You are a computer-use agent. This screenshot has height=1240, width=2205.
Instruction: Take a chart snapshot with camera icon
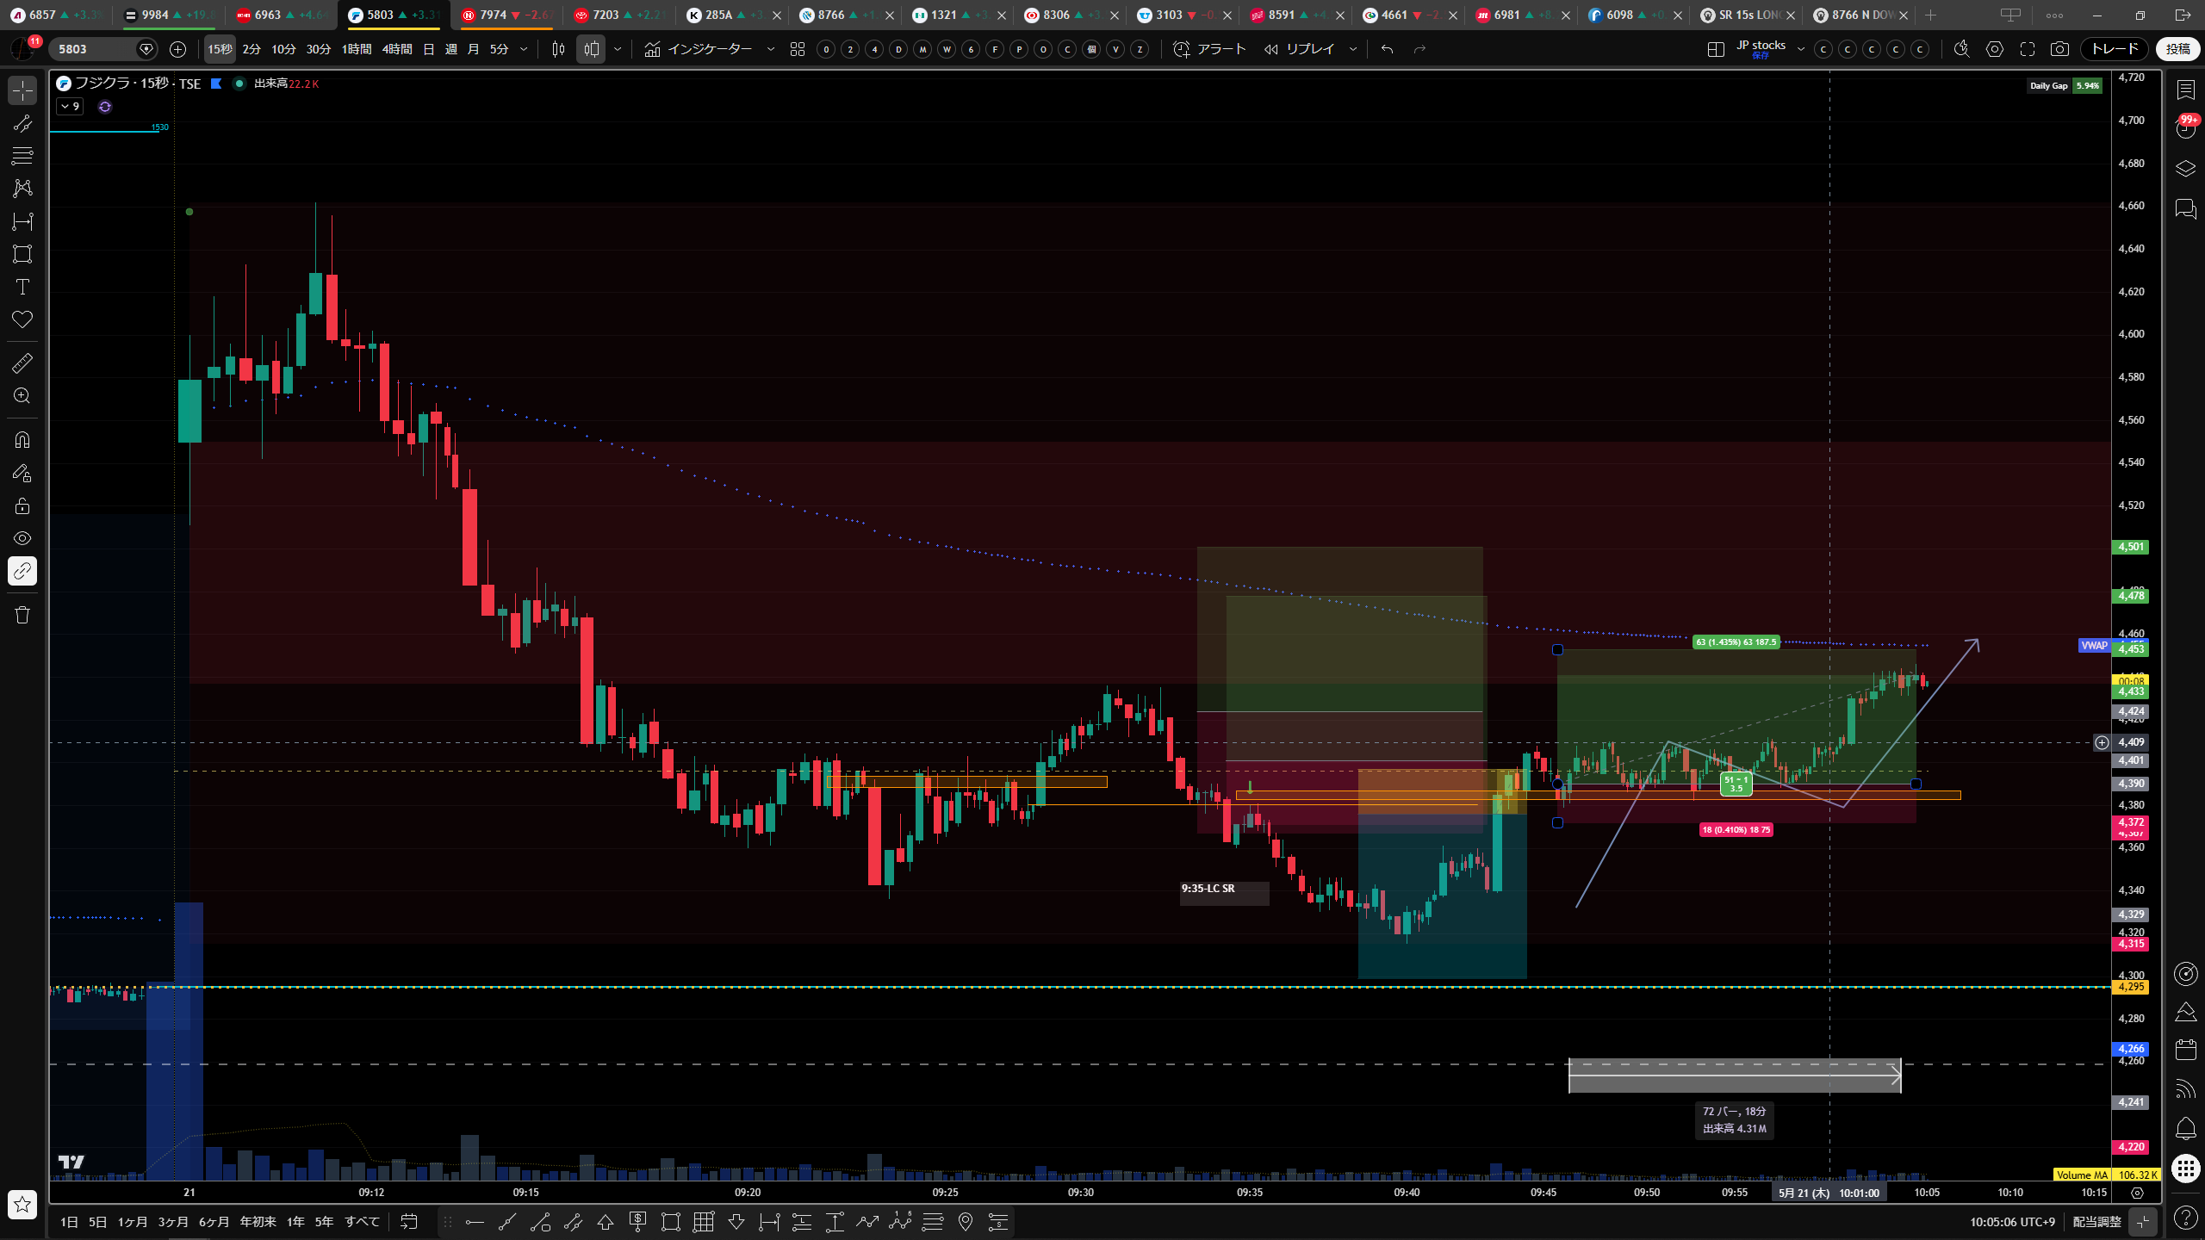coord(2059,49)
